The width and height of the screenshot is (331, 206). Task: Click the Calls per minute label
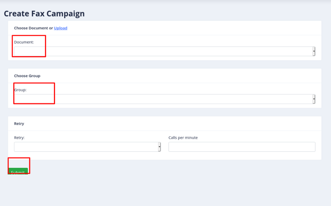pyautogui.click(x=183, y=137)
